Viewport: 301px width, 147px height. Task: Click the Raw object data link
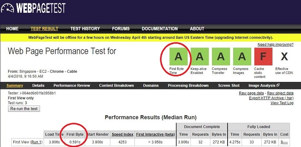tap(280, 93)
